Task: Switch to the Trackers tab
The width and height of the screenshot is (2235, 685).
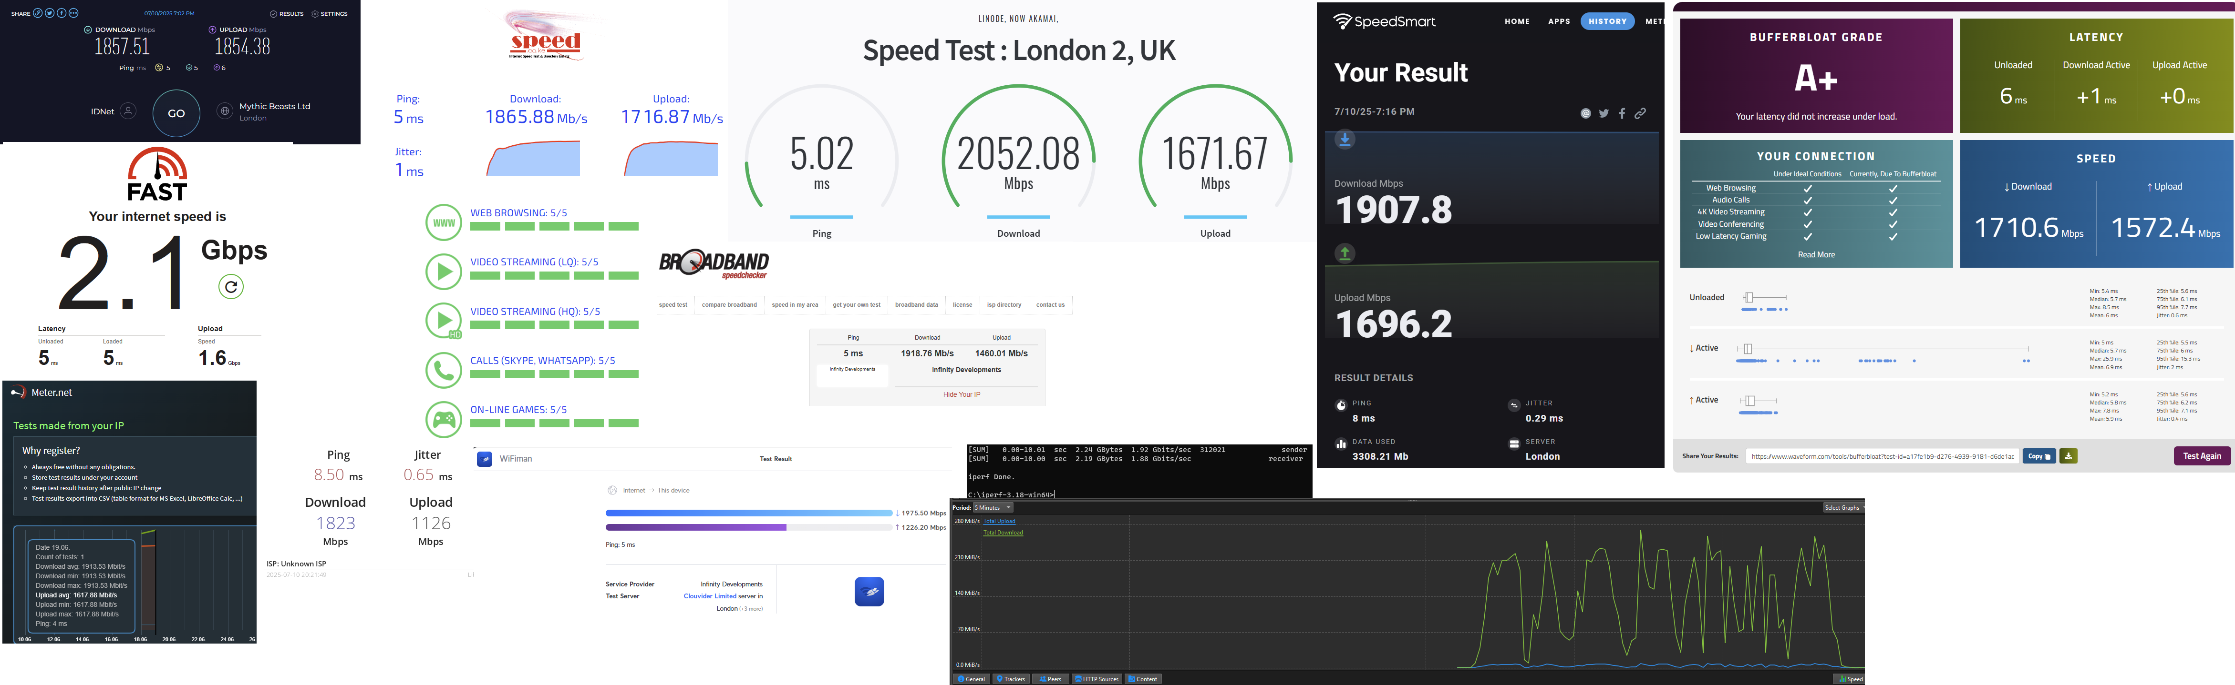Action: 1011,679
